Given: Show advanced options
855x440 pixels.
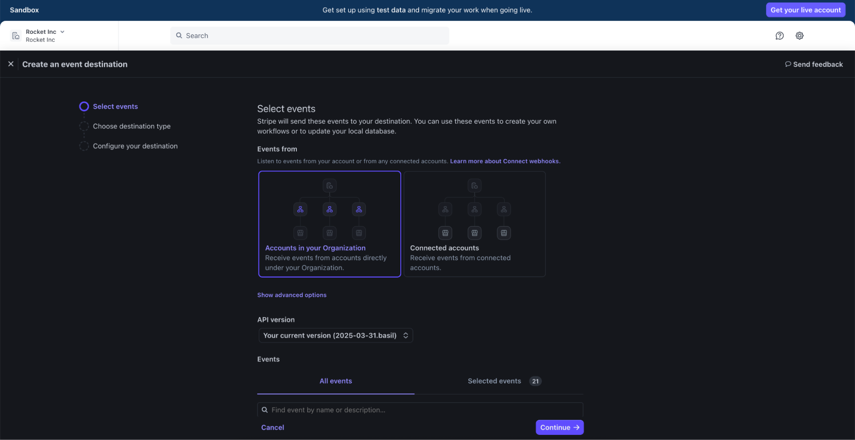Looking at the screenshot, I should coord(292,295).
